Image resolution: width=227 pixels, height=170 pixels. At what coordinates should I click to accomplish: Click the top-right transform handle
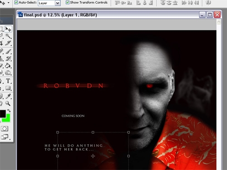point(128,132)
